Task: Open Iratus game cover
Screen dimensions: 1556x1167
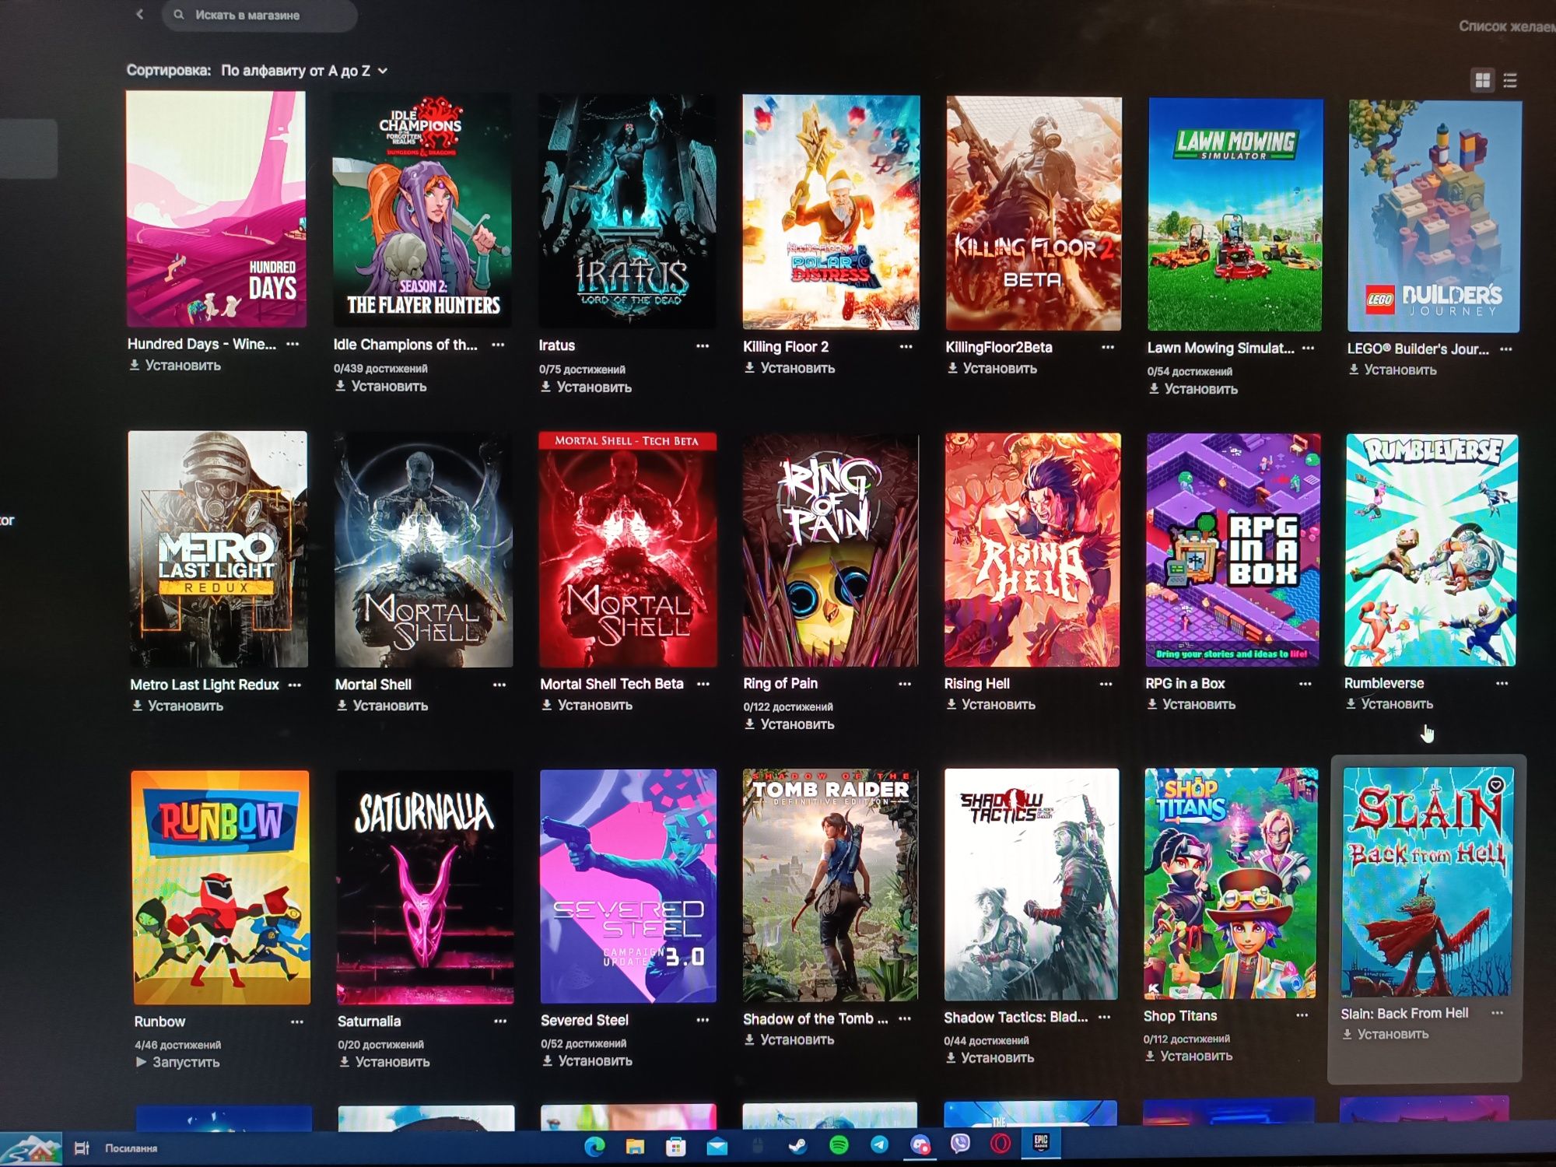Action: [x=627, y=212]
